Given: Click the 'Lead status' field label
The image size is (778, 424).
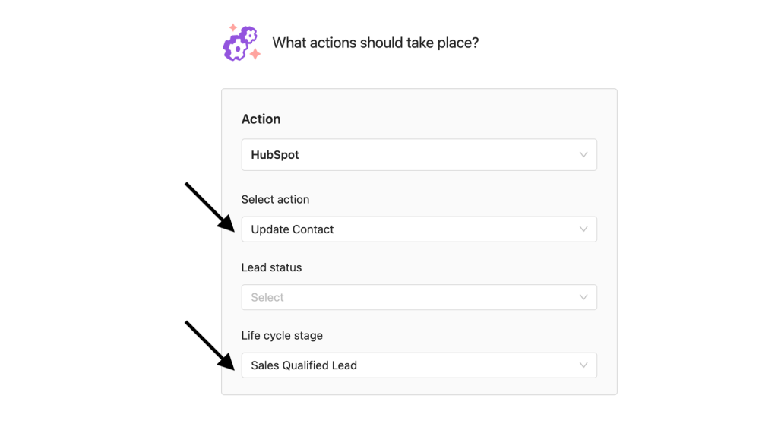Looking at the screenshot, I should [271, 267].
